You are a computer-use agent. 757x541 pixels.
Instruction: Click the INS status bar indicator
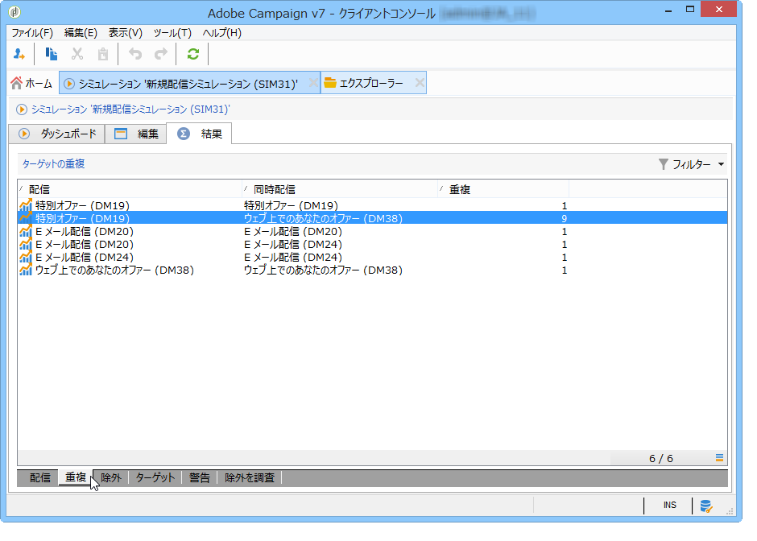[x=669, y=505]
